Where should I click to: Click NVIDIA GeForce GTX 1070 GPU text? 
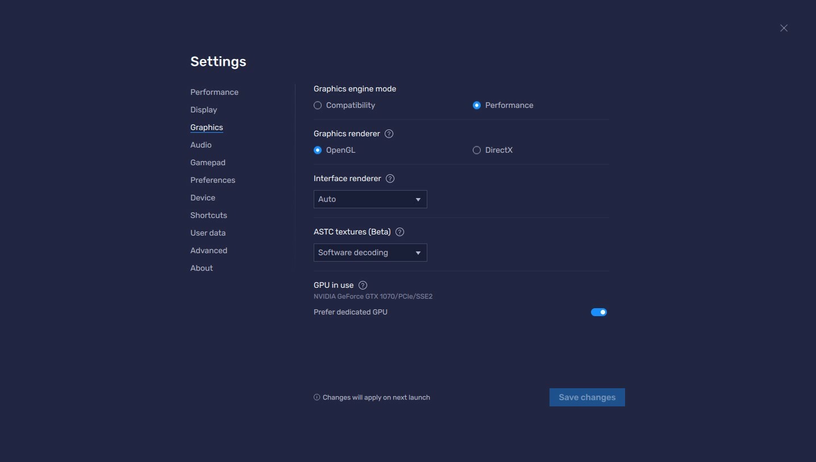tap(373, 296)
